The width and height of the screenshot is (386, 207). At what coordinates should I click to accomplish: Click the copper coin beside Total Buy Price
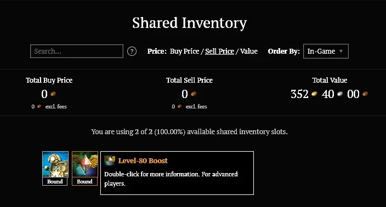[53, 94]
